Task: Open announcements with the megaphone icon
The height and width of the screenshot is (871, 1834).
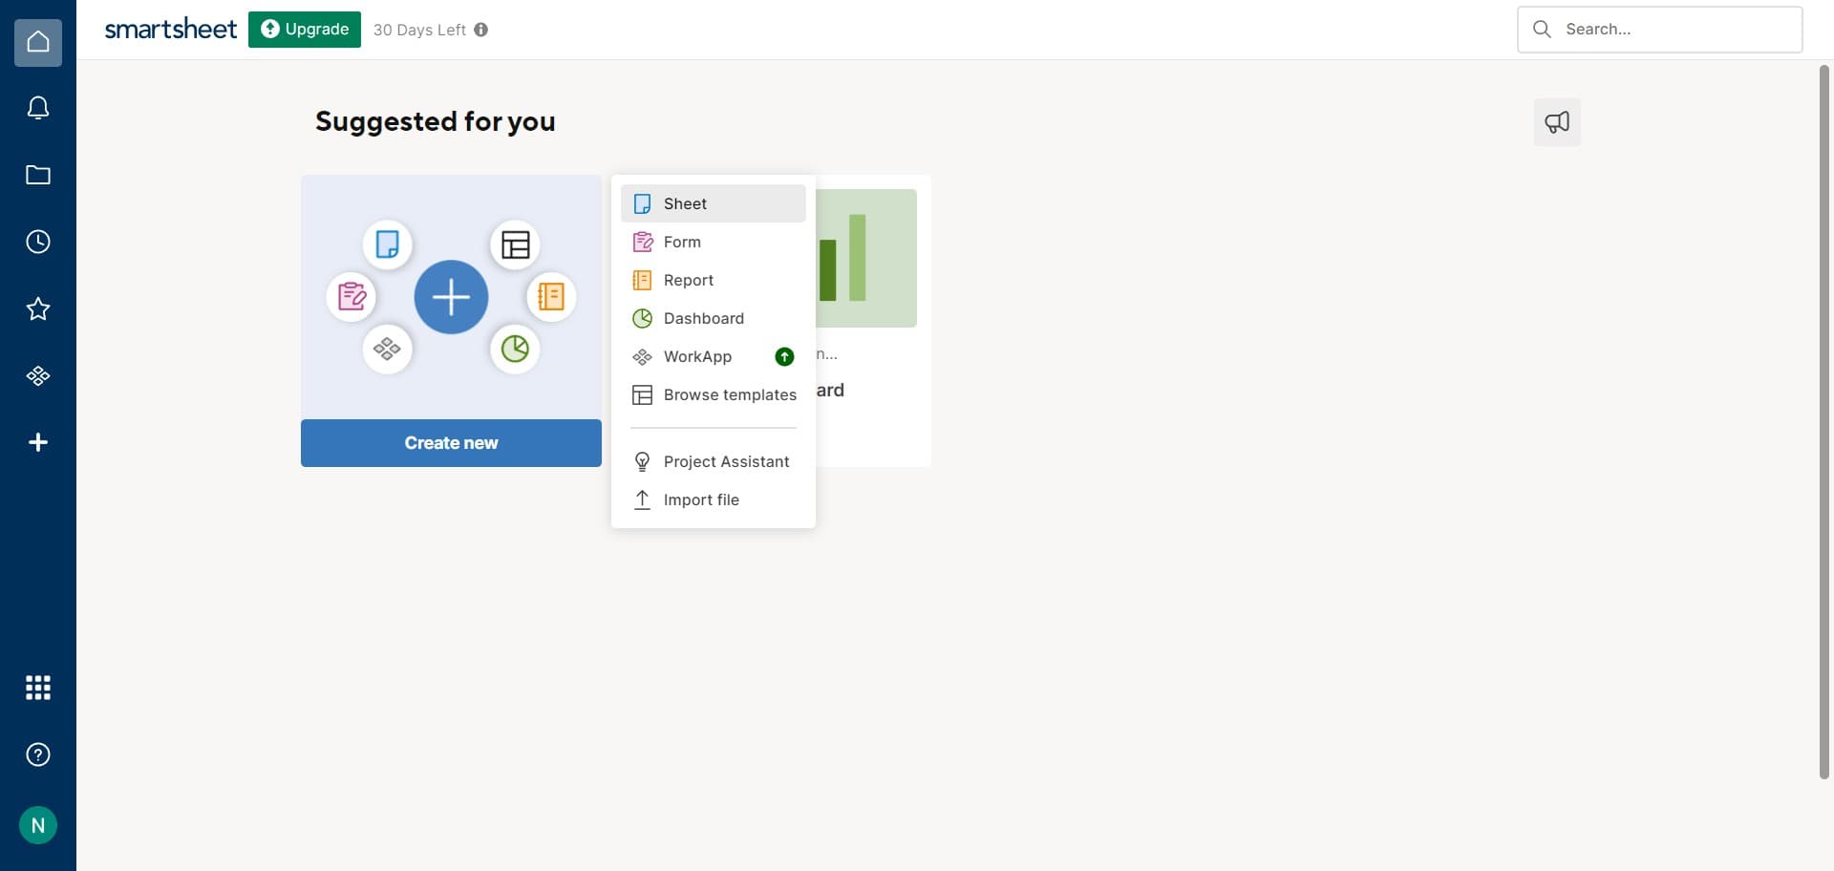Action: point(1557,121)
